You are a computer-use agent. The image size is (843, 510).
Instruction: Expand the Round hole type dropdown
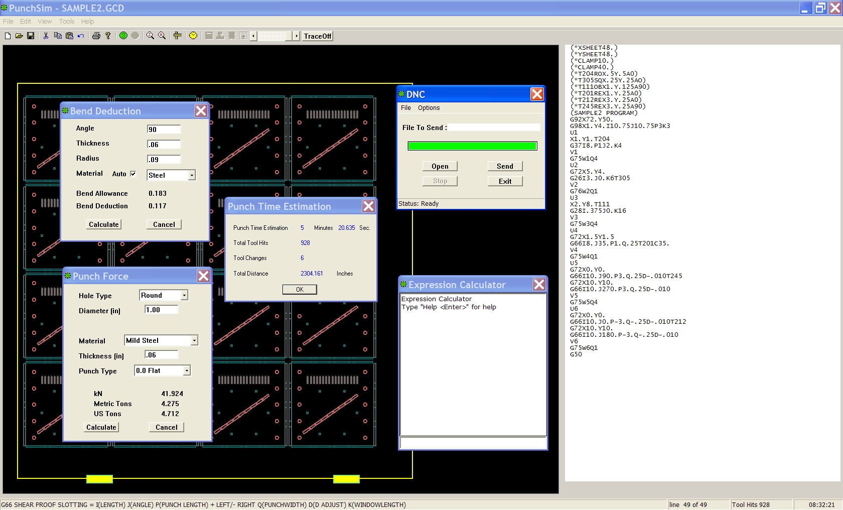184,295
